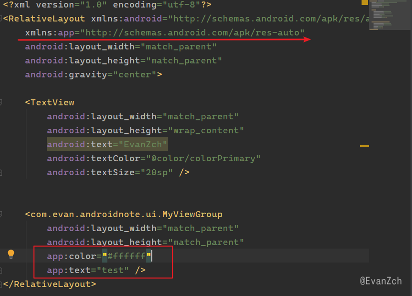Click the com.evan.androidnote.ui.MyViewGroup tag

(124, 214)
